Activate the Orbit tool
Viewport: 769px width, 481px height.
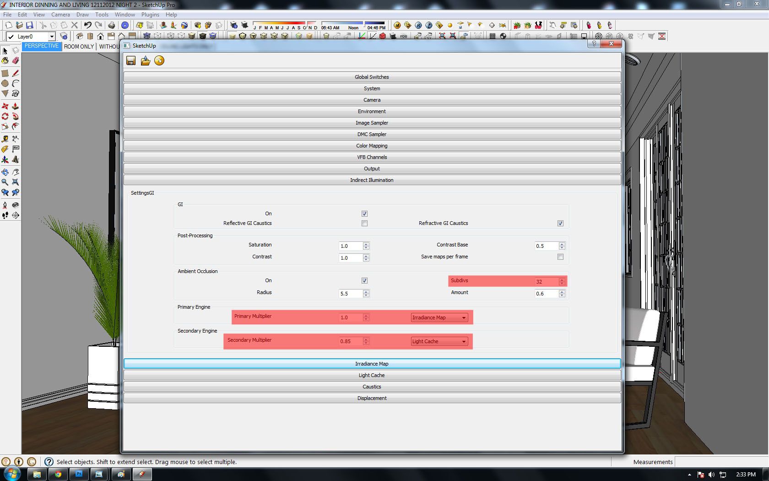(5, 172)
